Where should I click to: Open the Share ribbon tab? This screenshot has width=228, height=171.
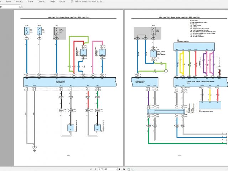[30, 1]
